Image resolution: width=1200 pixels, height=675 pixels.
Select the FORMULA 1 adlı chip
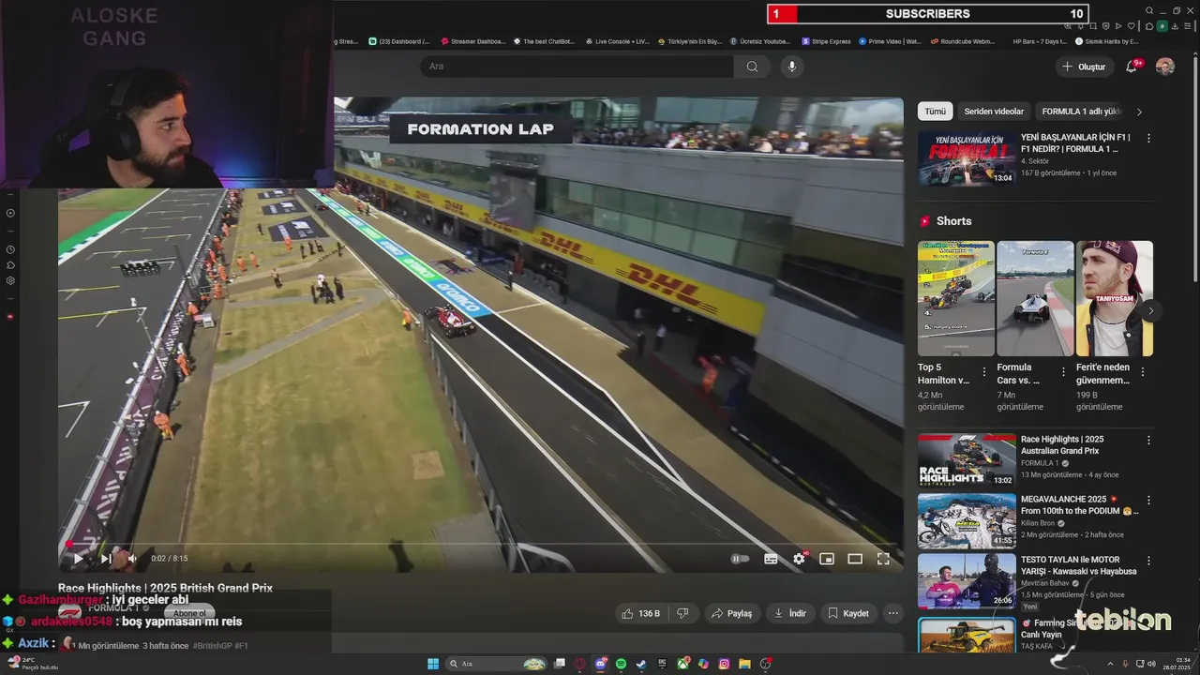click(1081, 112)
